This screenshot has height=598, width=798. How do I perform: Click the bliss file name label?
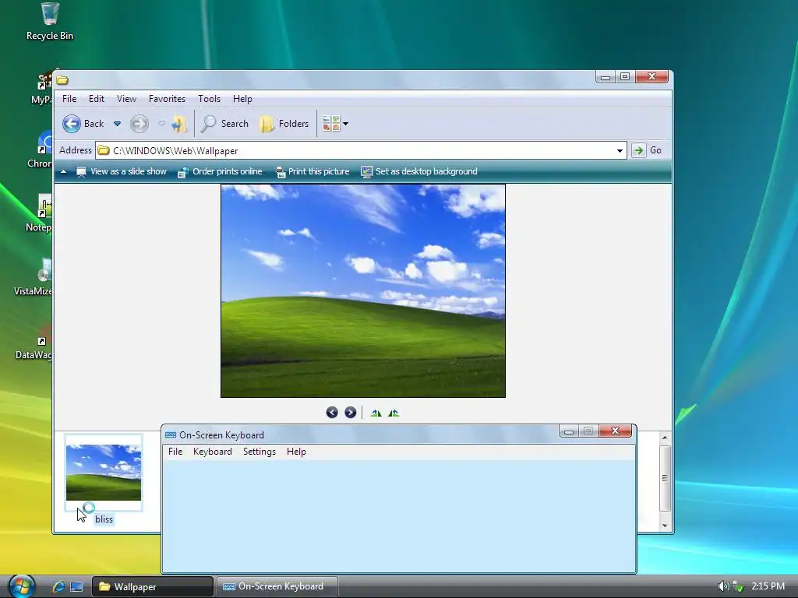click(104, 519)
